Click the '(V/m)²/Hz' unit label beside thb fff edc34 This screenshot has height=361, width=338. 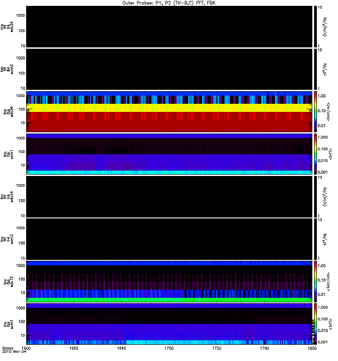pyautogui.click(x=325, y=27)
